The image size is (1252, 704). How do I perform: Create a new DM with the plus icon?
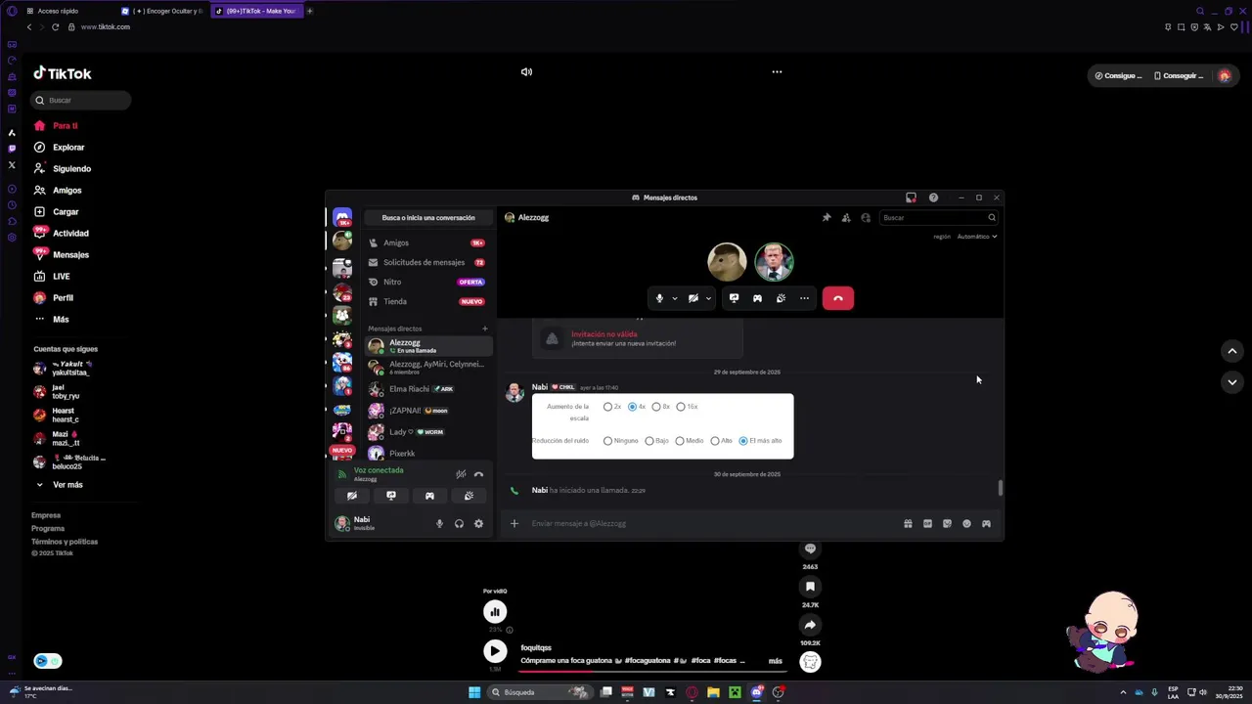[x=485, y=329]
